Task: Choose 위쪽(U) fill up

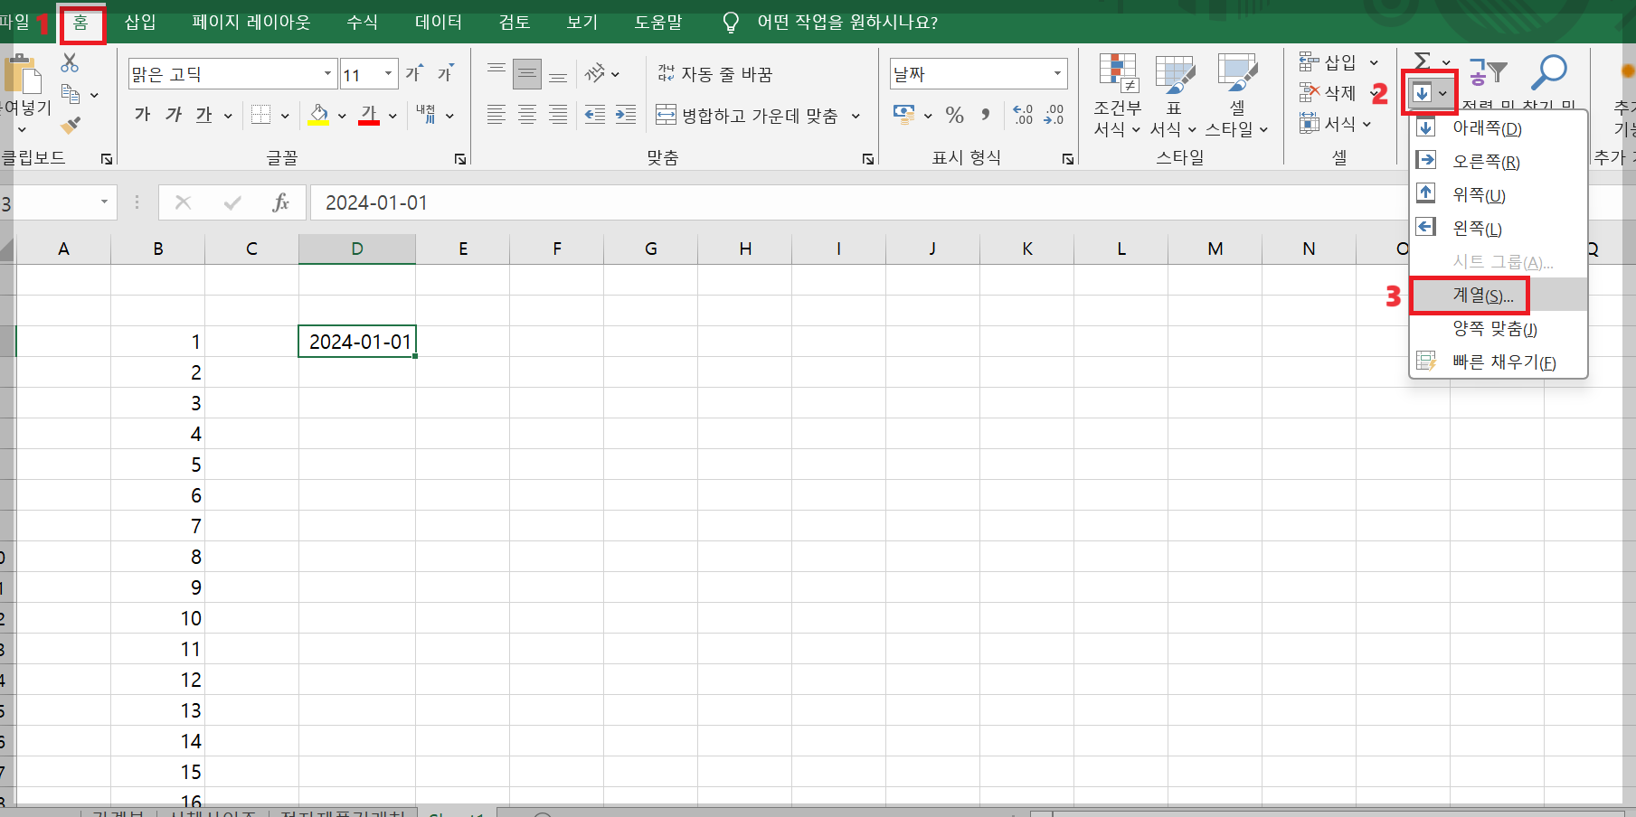Action: (1498, 195)
